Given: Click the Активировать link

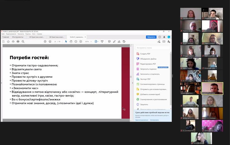Looking at the screenshot, I should [154, 120].
